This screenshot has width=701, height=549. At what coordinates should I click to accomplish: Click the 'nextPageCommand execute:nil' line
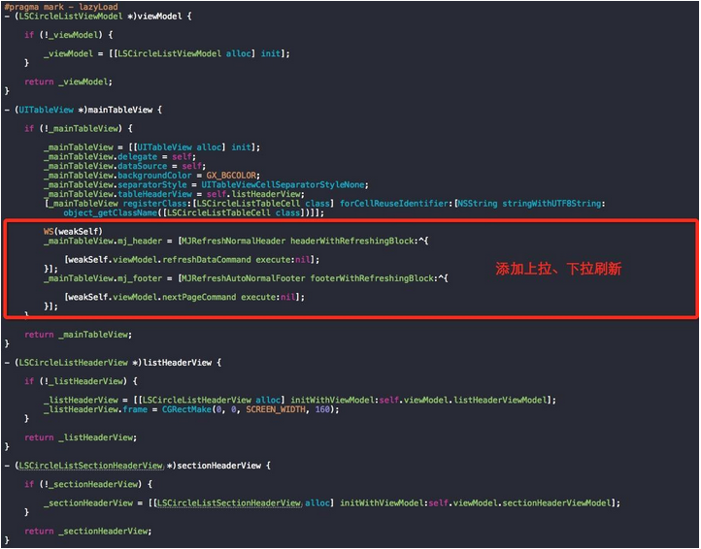[x=184, y=298]
